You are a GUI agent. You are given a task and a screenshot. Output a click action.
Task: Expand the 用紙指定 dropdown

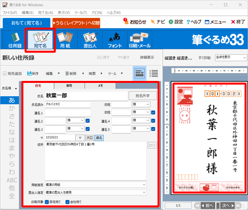(96, 185)
